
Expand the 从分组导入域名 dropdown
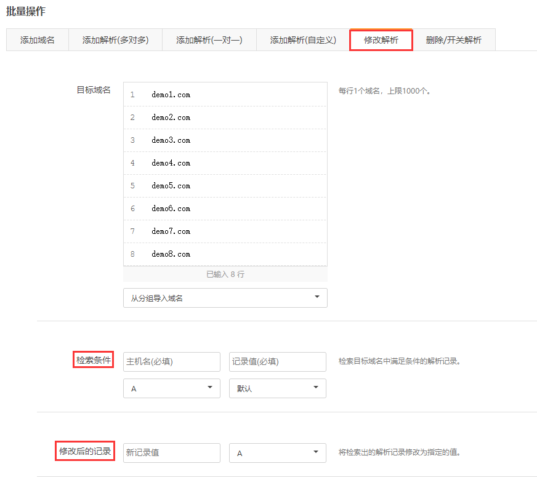pyautogui.click(x=225, y=298)
